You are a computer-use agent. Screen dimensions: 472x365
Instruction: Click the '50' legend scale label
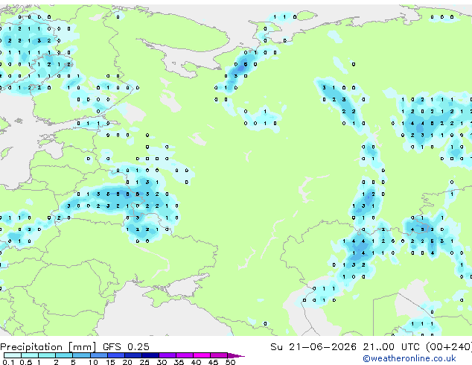click(x=230, y=362)
